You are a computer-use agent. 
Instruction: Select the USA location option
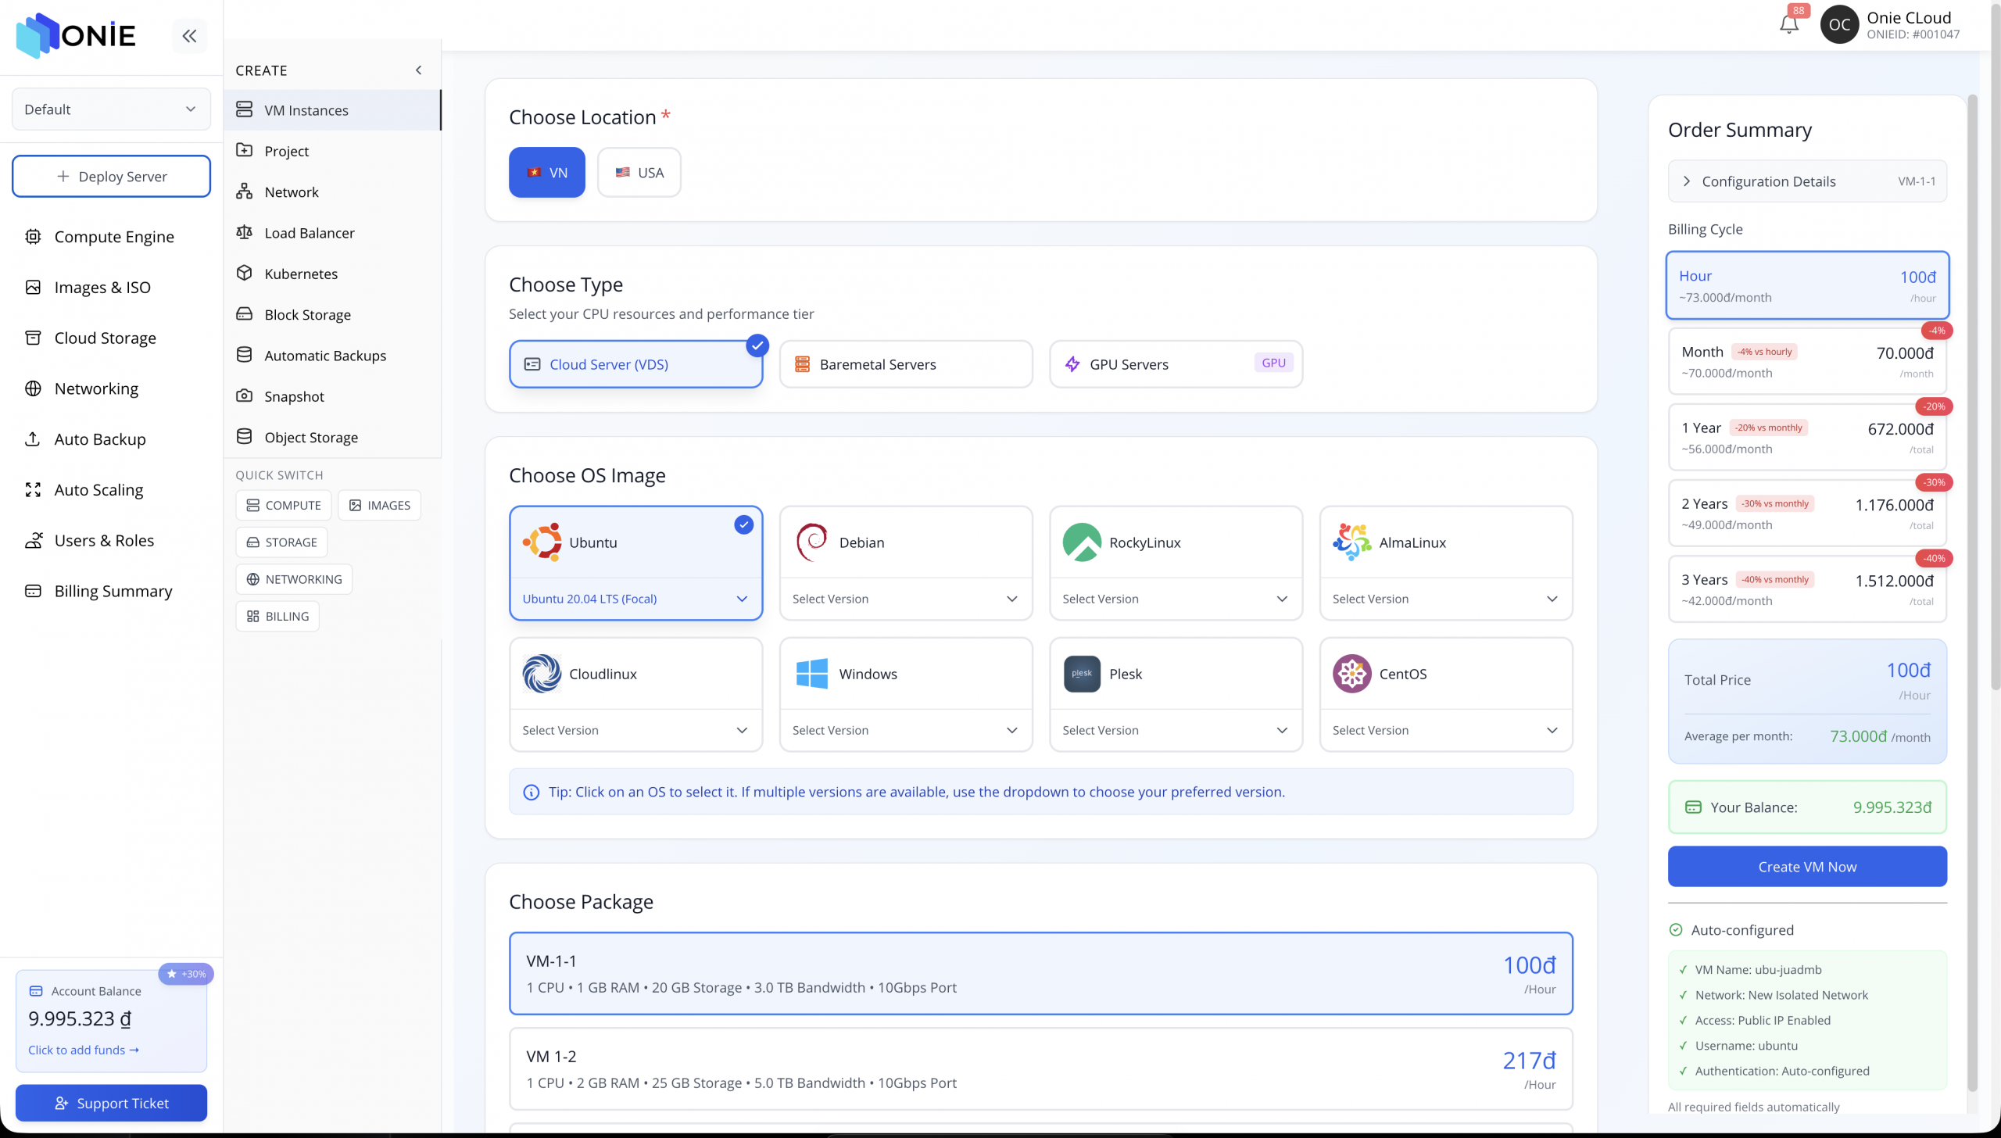click(x=639, y=172)
